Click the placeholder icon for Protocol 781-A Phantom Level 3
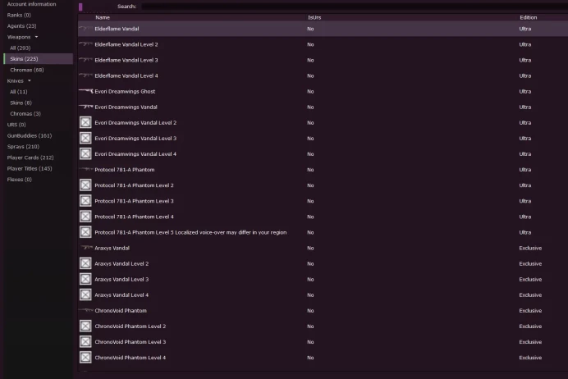 point(85,200)
